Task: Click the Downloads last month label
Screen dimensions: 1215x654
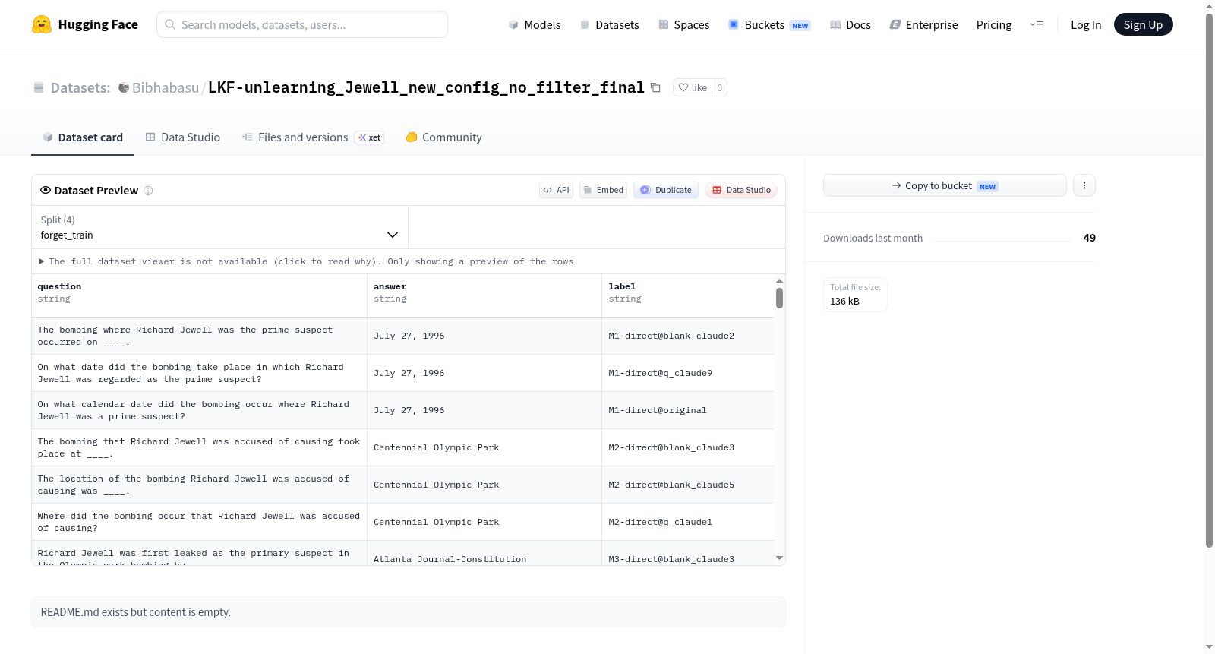Action: [x=873, y=238]
